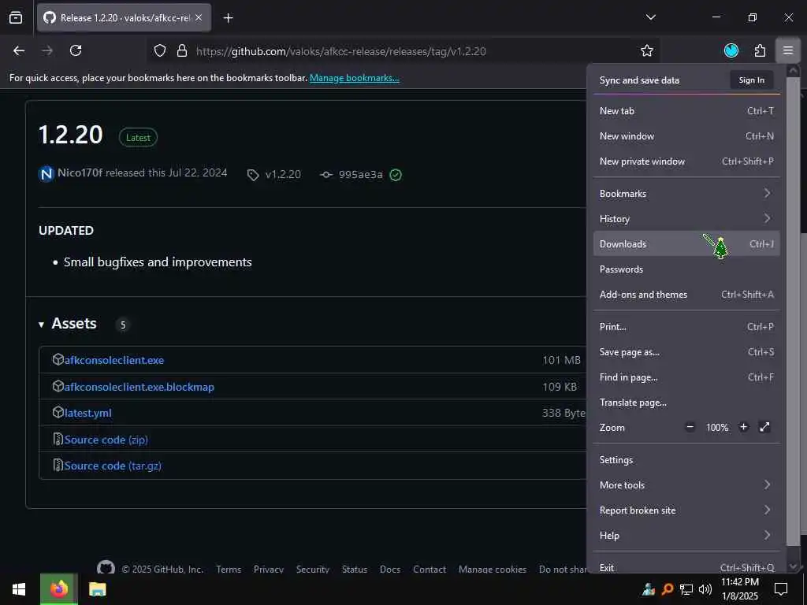This screenshot has width=807, height=605.
Task: Download afkconsoleclient.exe asset
Action: 113,360
